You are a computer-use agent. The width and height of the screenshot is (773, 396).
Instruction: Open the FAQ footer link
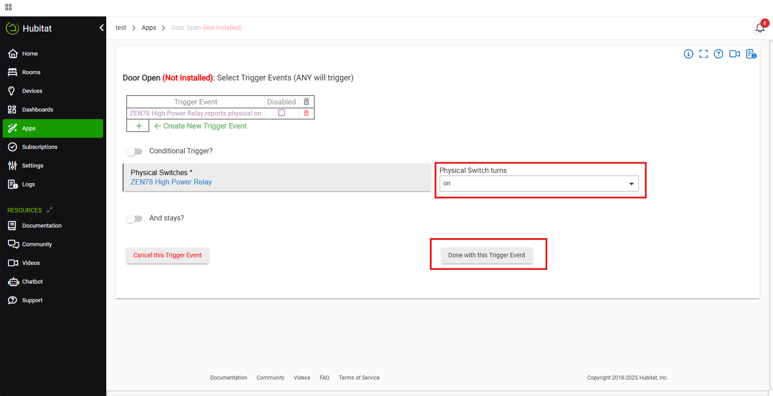coord(324,378)
